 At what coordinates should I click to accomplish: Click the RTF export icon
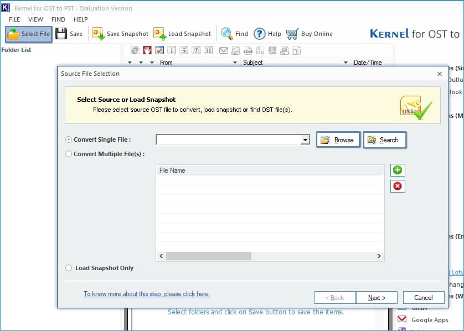260,50
